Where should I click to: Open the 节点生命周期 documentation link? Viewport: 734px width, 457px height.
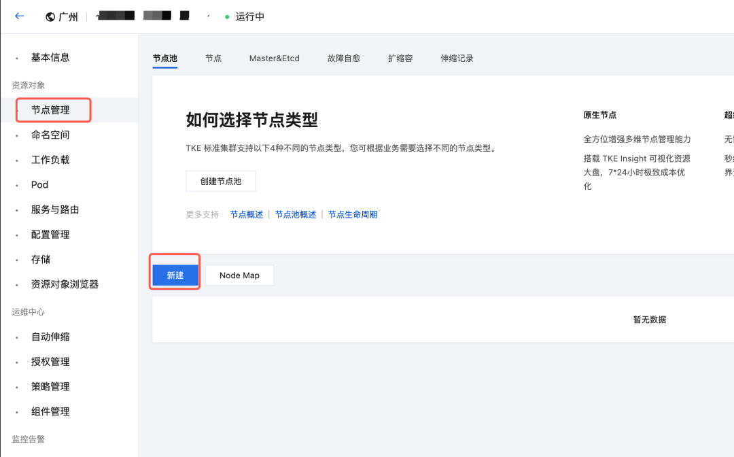pyautogui.click(x=353, y=213)
